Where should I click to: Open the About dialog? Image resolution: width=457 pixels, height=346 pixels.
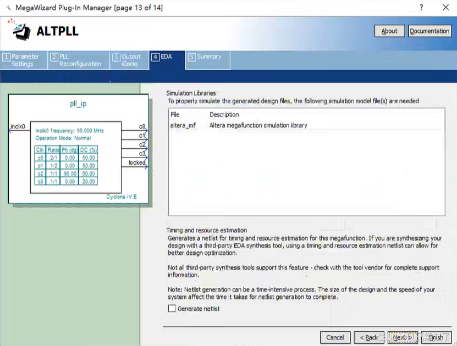coord(389,31)
